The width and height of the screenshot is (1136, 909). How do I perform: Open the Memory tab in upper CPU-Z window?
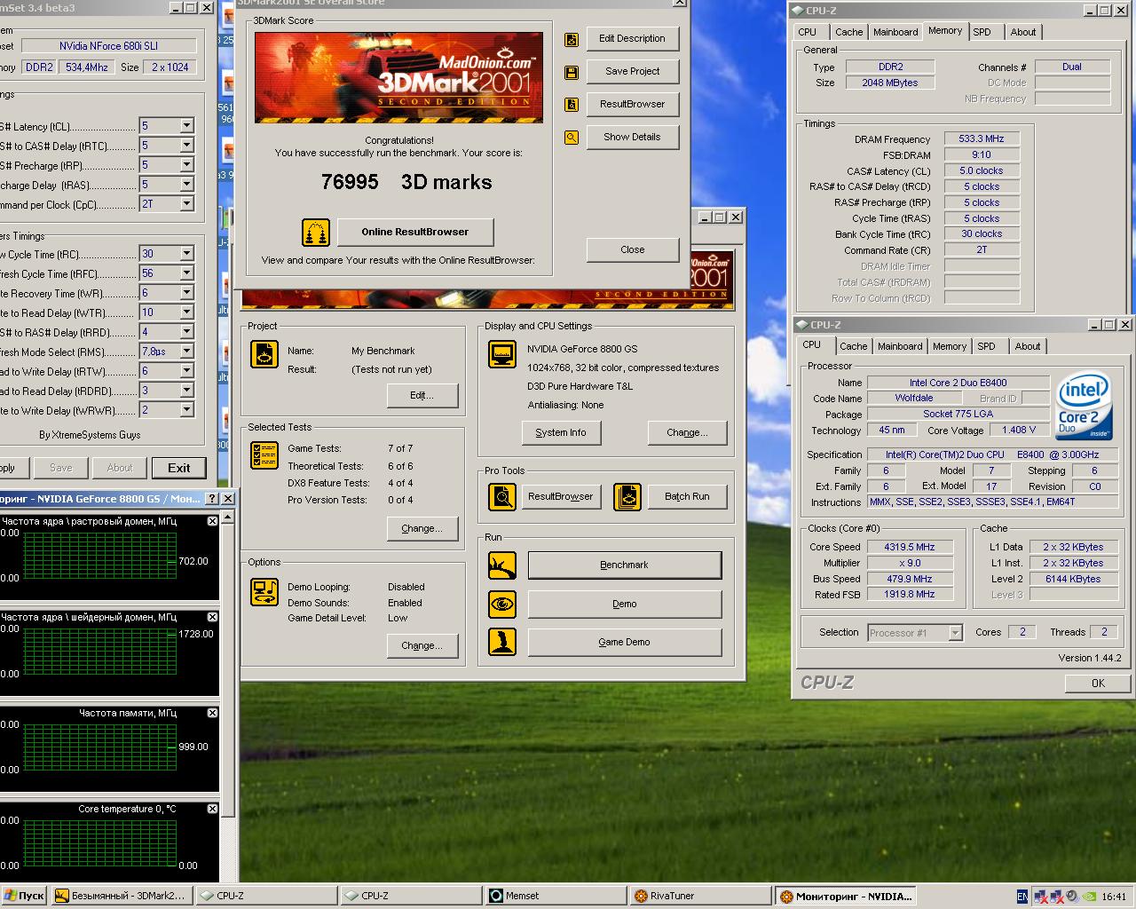tap(945, 31)
